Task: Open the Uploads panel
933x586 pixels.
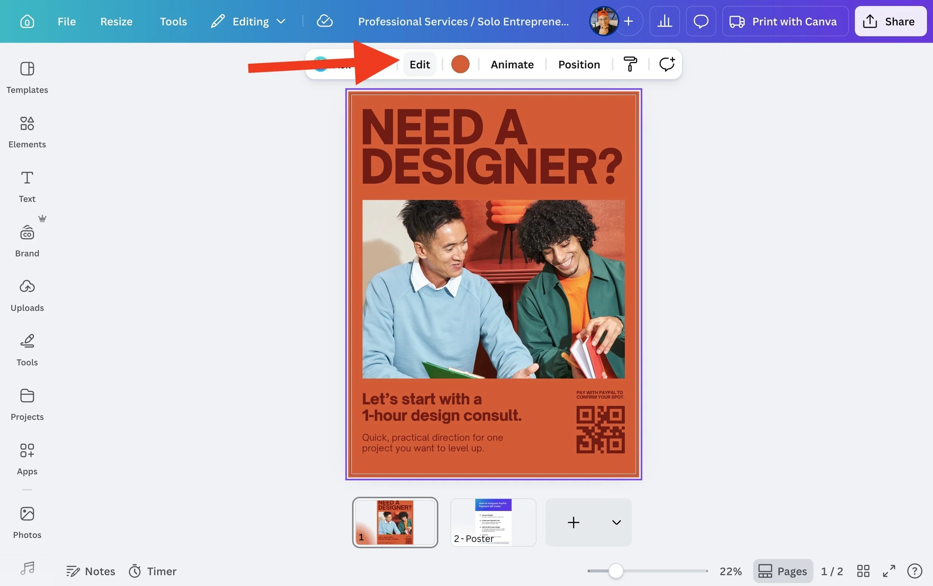Action: (27, 295)
